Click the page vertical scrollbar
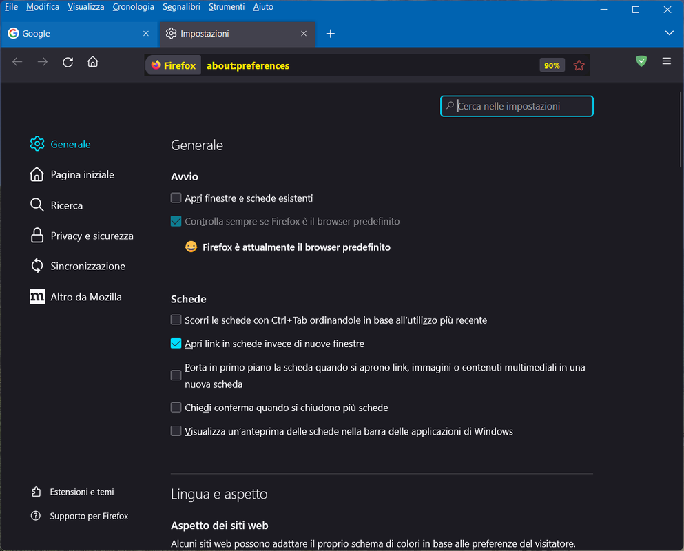Screen dimensions: 684x551 click(681, 129)
